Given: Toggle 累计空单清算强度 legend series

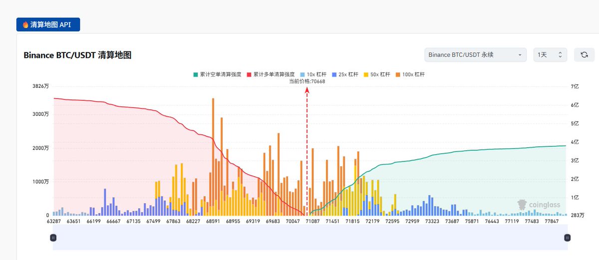Looking at the screenshot, I should coord(217,74).
